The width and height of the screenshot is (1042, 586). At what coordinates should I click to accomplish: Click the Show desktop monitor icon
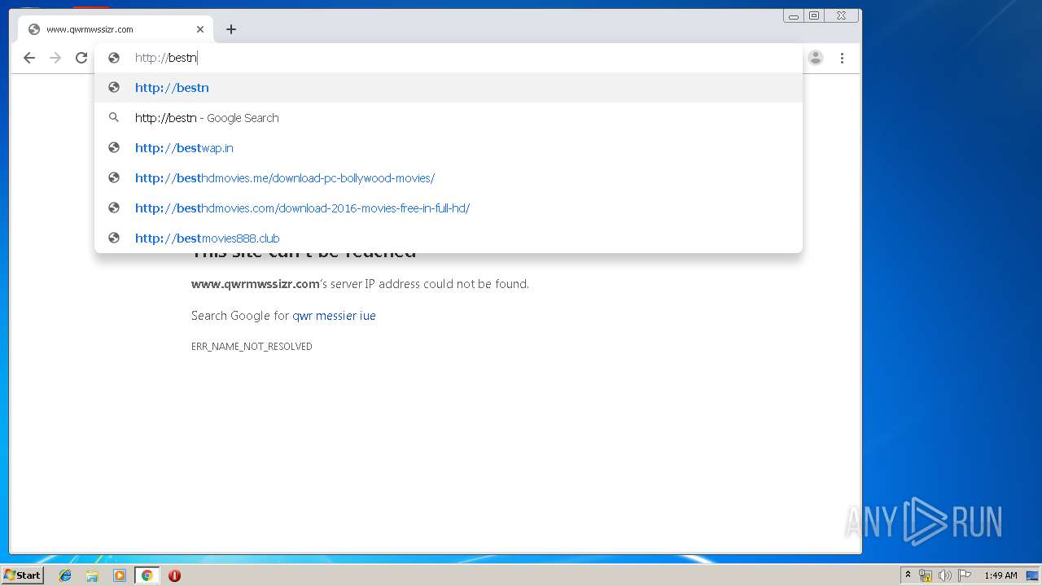(x=1032, y=575)
